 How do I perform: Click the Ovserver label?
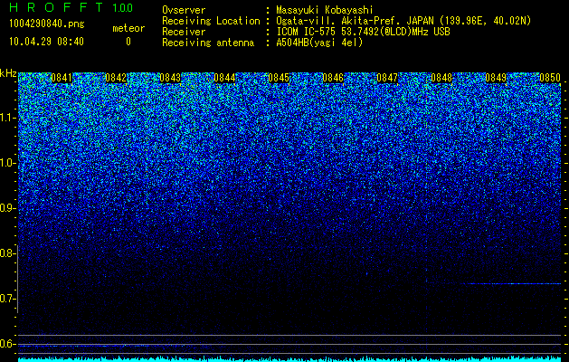(184, 10)
